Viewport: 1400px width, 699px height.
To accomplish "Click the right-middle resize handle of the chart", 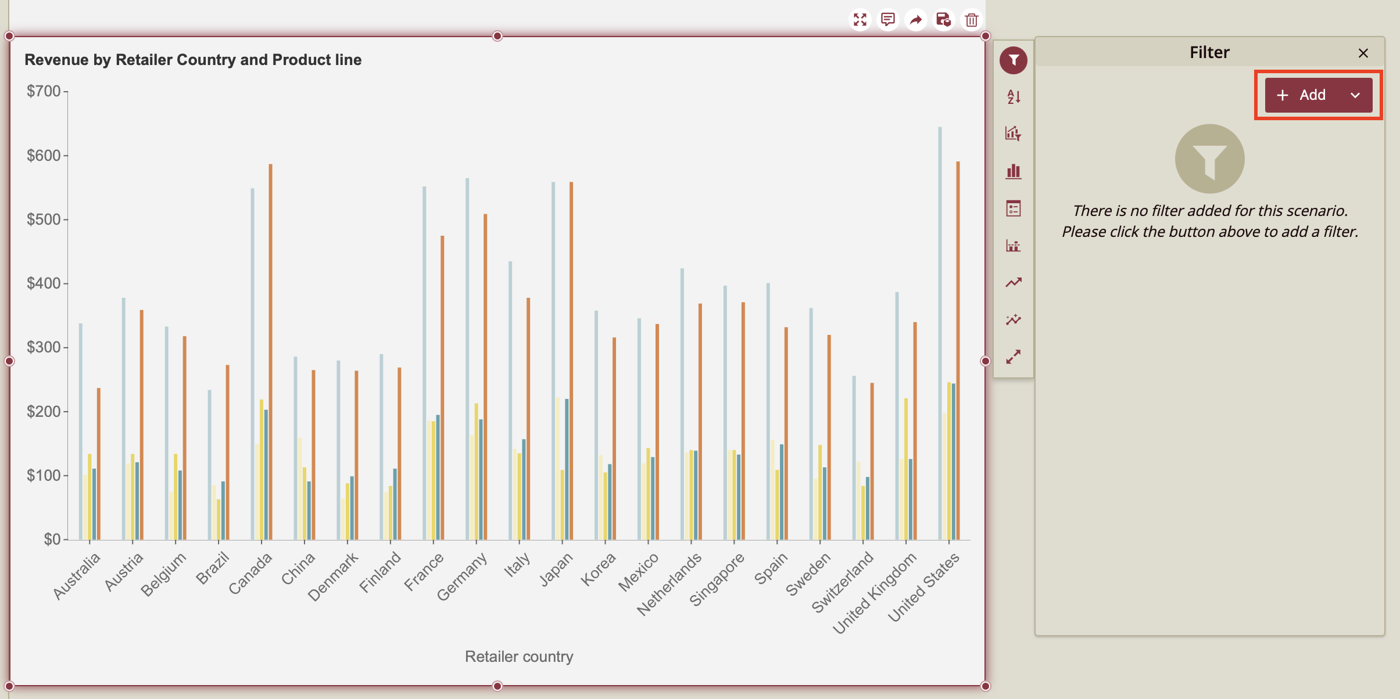I will [985, 361].
